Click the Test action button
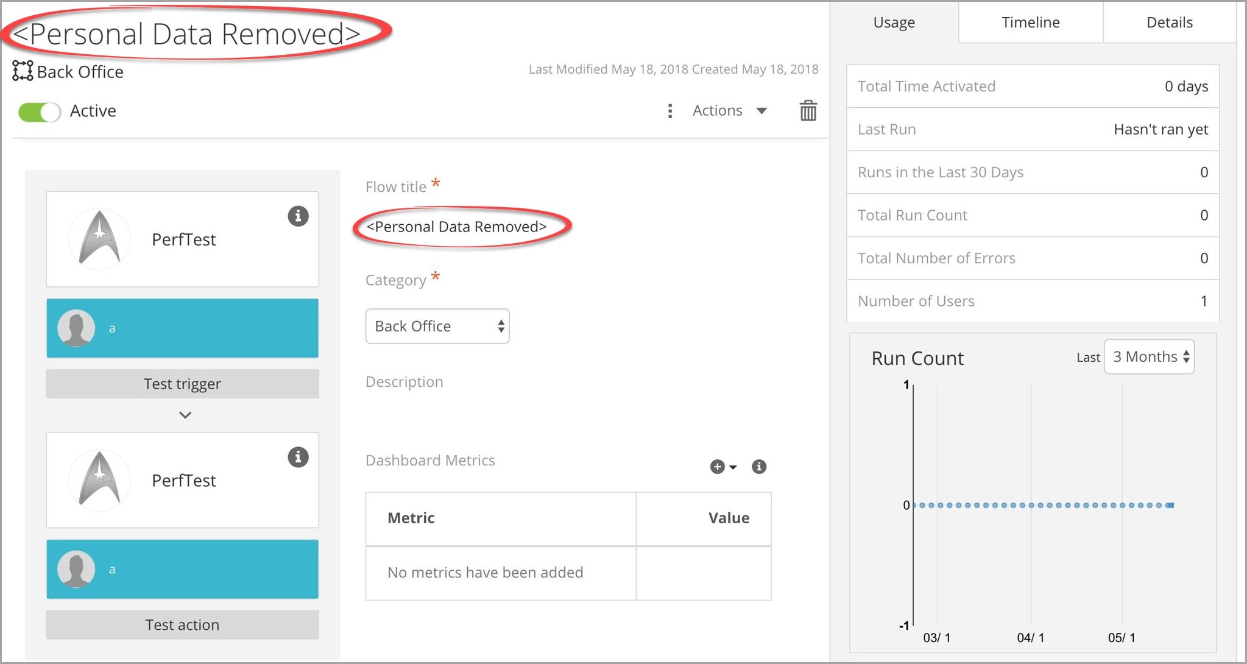1247x664 pixels. point(182,625)
